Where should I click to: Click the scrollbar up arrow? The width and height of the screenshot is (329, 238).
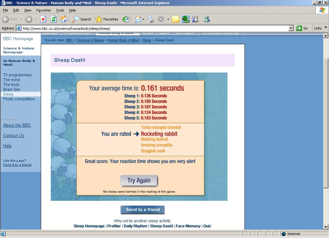click(x=326, y=35)
